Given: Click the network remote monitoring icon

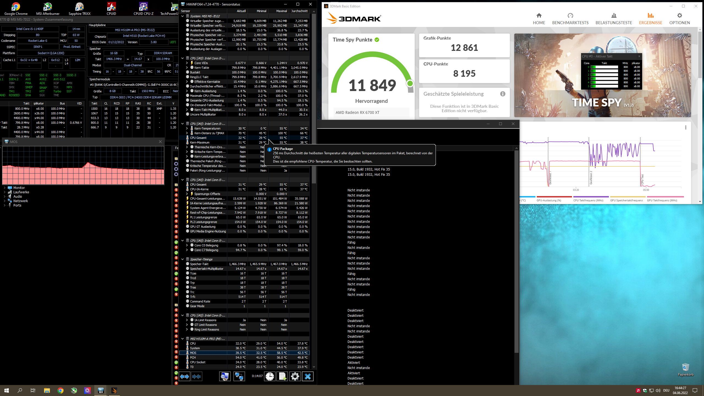Looking at the screenshot, I should (239, 376).
